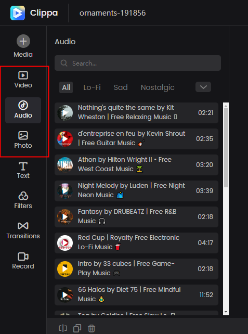Screen dimensions: 248x334
Task: Play Nothing's quite the same track preview
Action: click(65, 113)
